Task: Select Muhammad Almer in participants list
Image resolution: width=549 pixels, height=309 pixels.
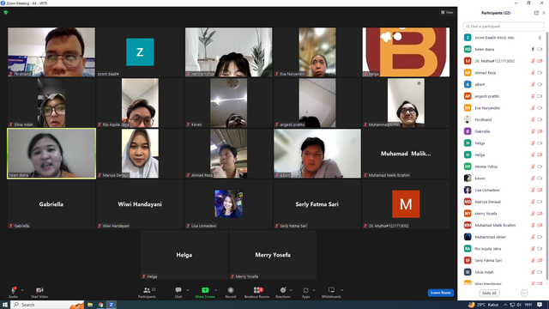Action: point(504,237)
